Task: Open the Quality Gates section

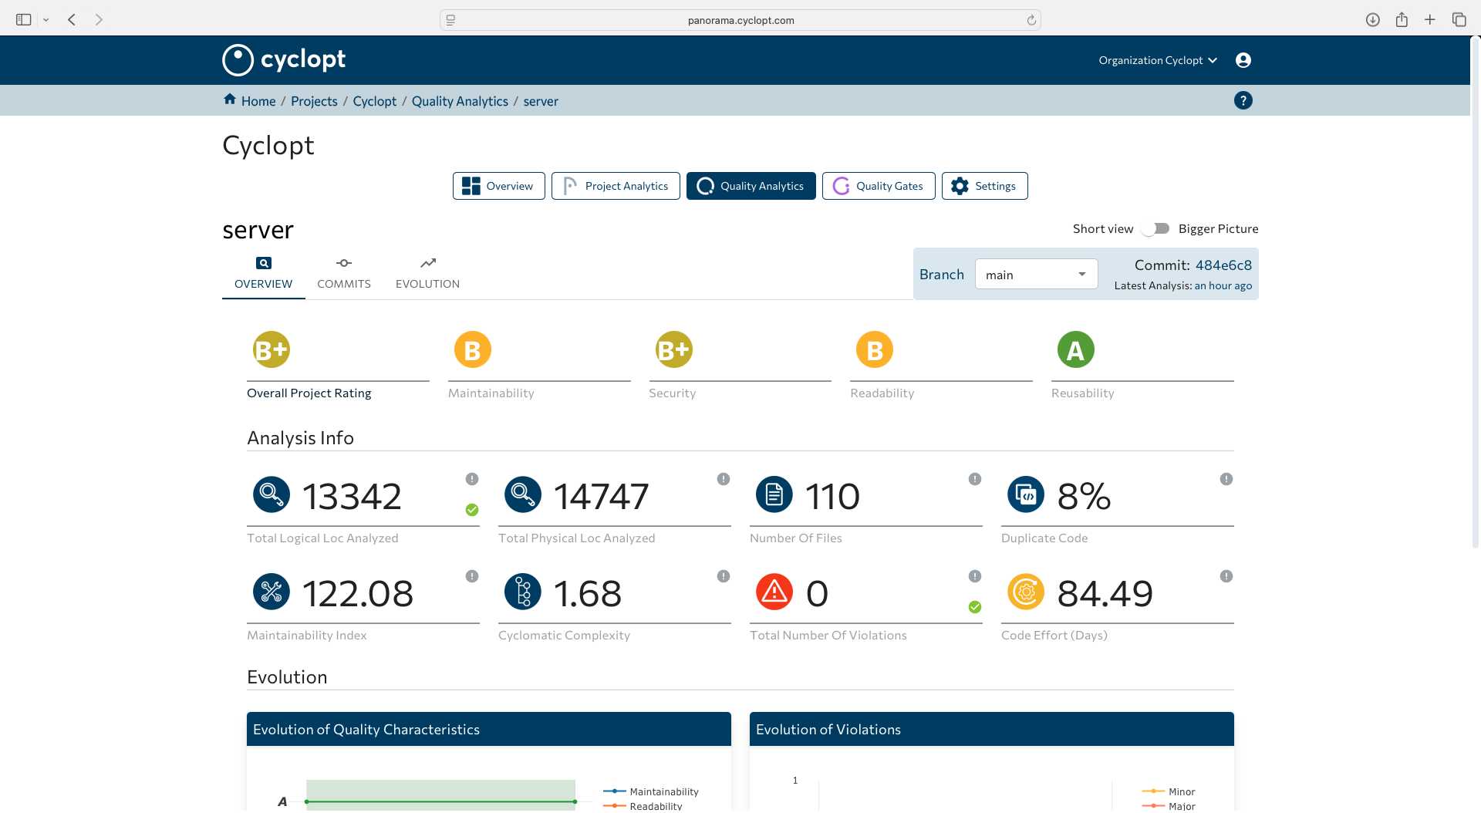Action: pyautogui.click(x=879, y=186)
